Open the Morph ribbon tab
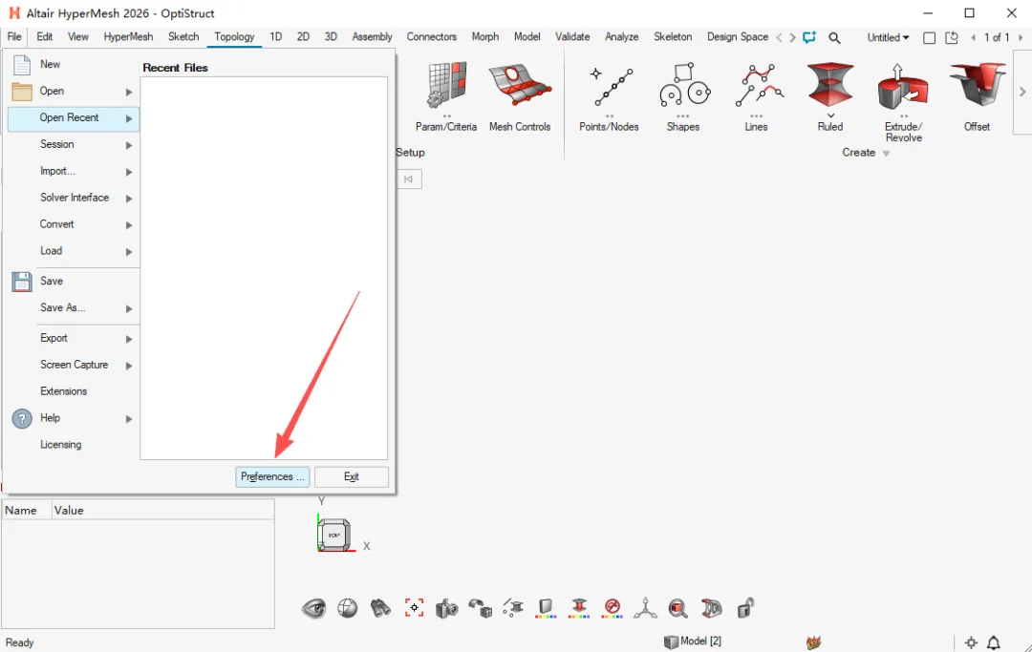Image resolution: width=1032 pixels, height=652 pixels. pyautogui.click(x=485, y=37)
